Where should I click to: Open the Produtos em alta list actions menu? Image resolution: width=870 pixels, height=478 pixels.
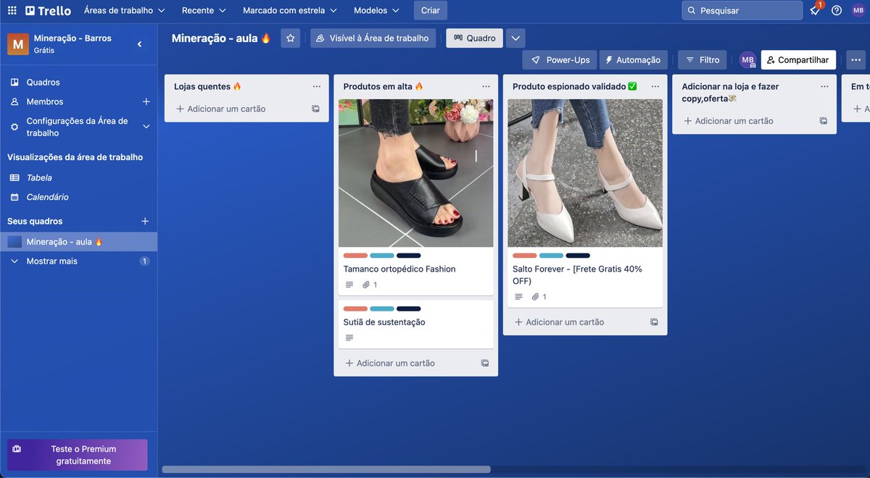click(486, 87)
